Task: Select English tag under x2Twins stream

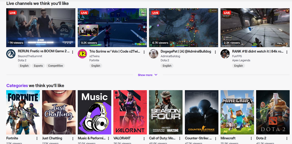Action: pos(96,66)
